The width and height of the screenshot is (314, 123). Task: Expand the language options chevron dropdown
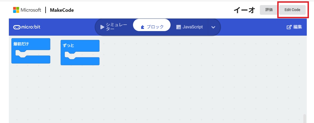[213, 27]
